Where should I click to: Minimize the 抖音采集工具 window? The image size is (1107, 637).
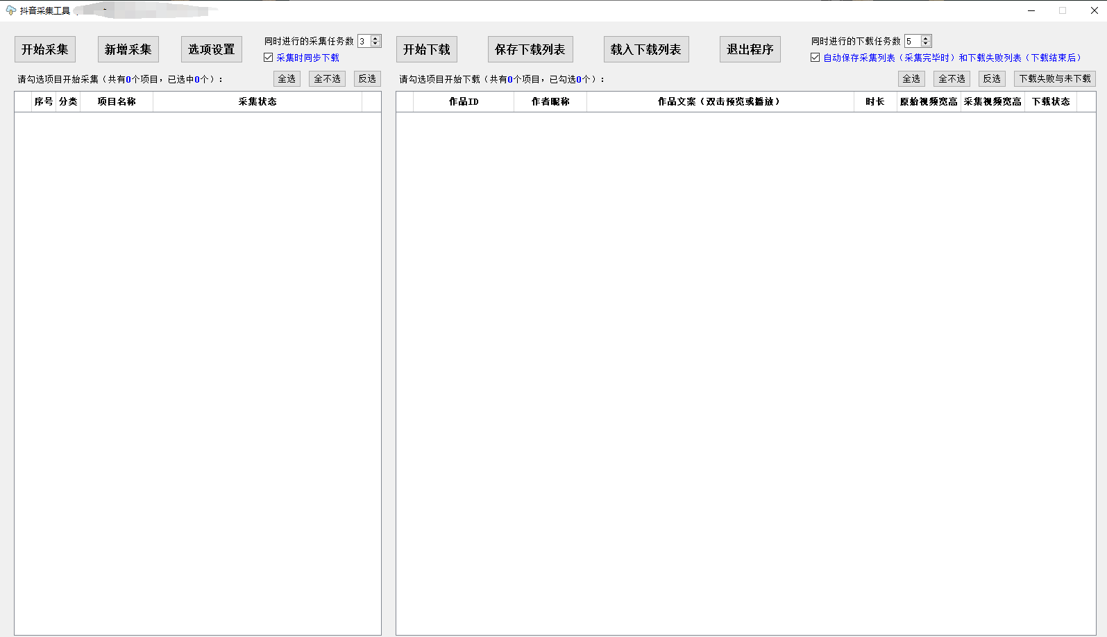[x=1031, y=10]
